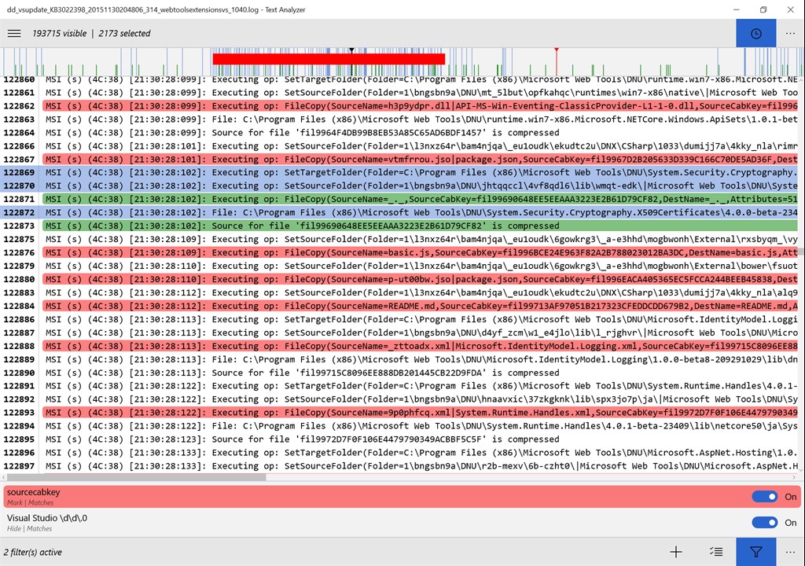Select line 122890 fil99715C8096EE888 compressed

click(400, 373)
